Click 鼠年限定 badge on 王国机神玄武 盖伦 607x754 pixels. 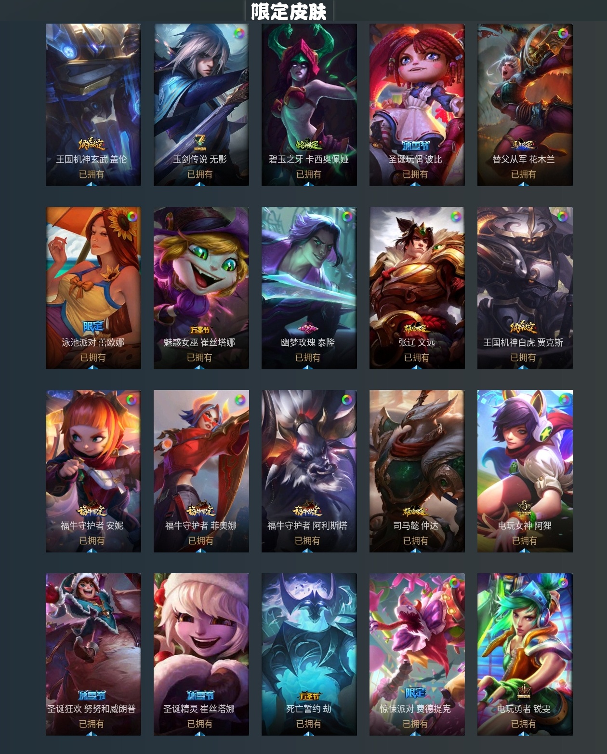pyautogui.click(x=92, y=144)
